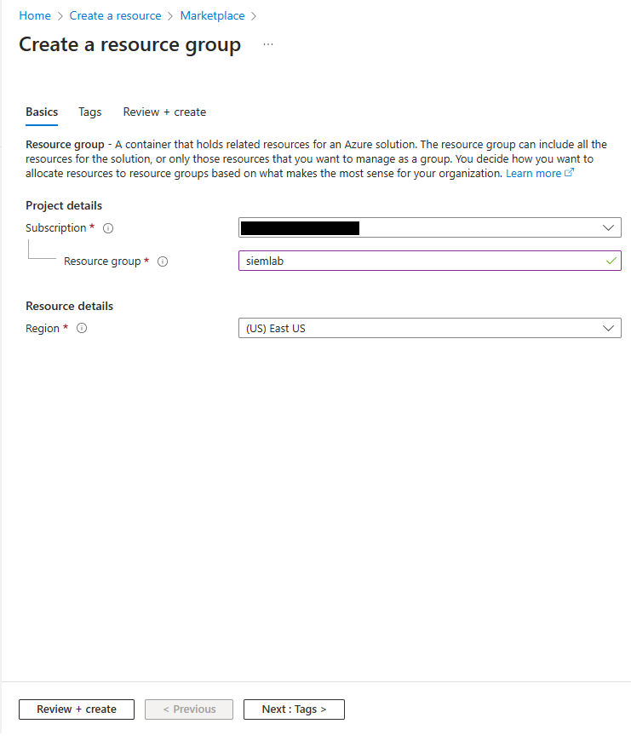
Task: Switch to the Basics tab
Action: (x=42, y=112)
